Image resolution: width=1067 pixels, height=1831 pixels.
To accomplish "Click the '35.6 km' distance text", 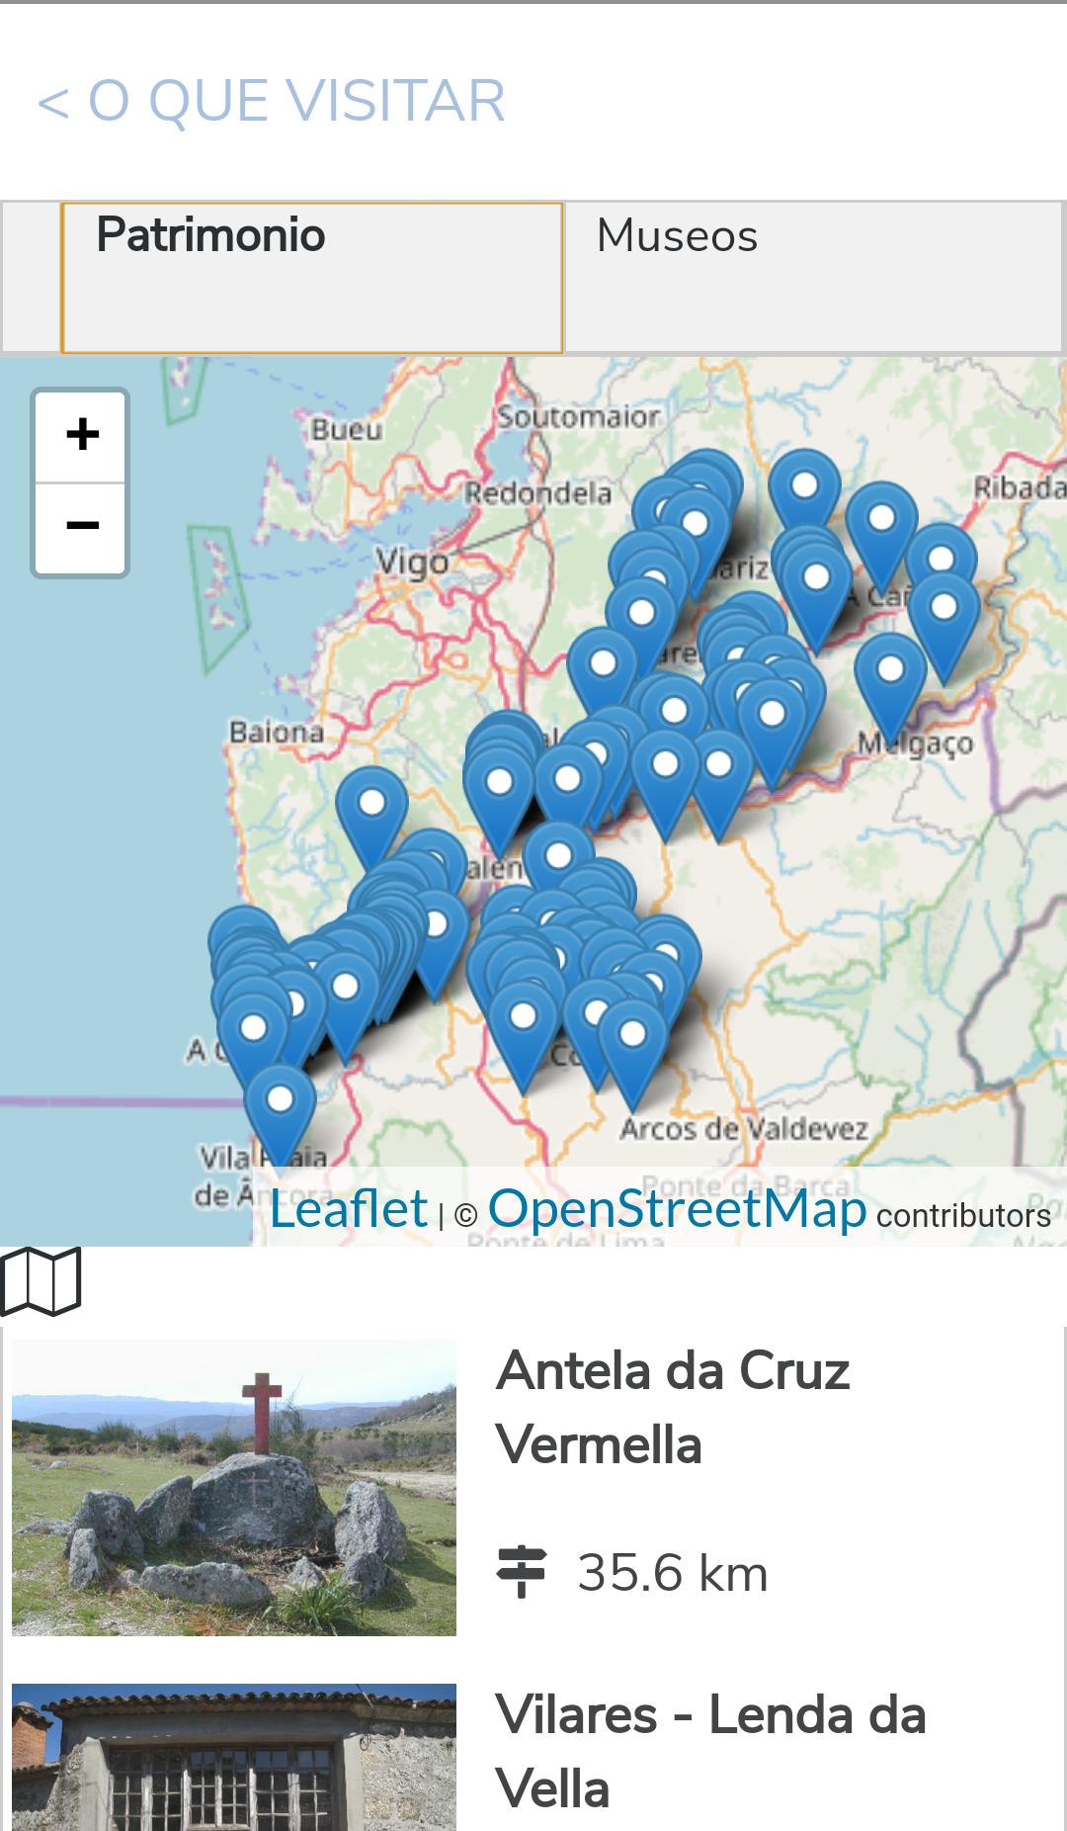I will (x=673, y=1573).
